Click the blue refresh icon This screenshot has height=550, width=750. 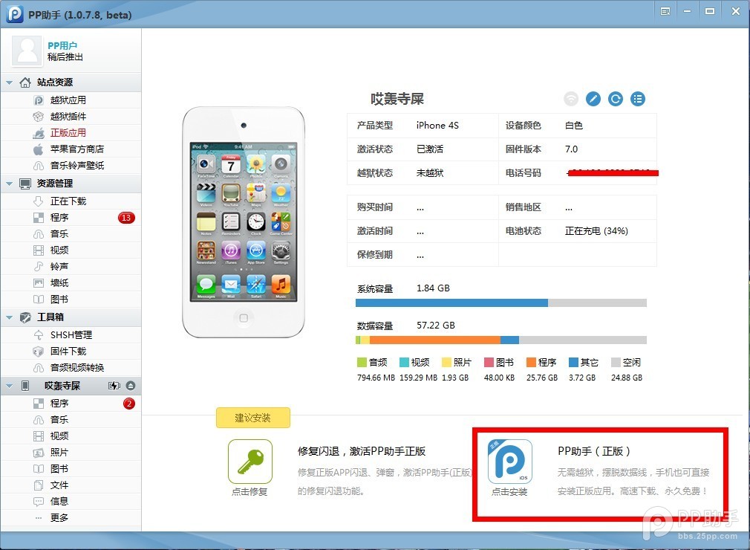click(616, 99)
